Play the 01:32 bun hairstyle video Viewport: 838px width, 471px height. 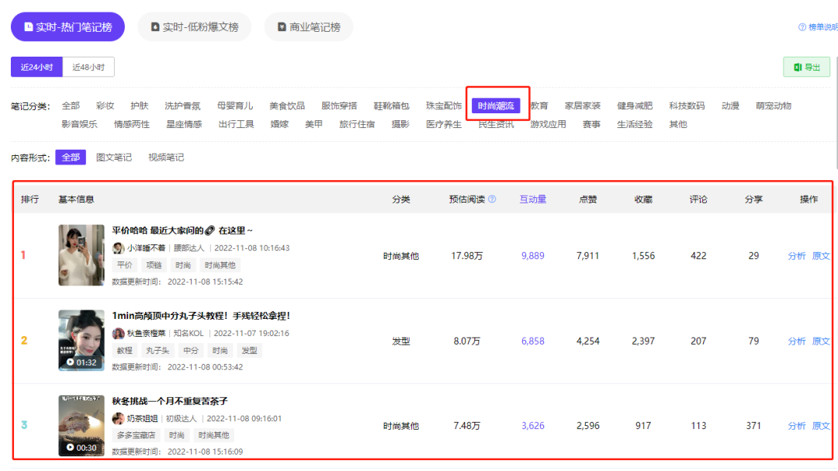tap(81, 340)
